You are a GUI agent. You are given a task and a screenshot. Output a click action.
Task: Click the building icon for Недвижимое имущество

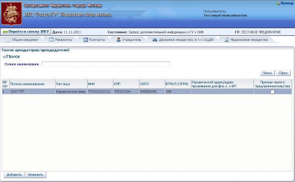coord(226,40)
